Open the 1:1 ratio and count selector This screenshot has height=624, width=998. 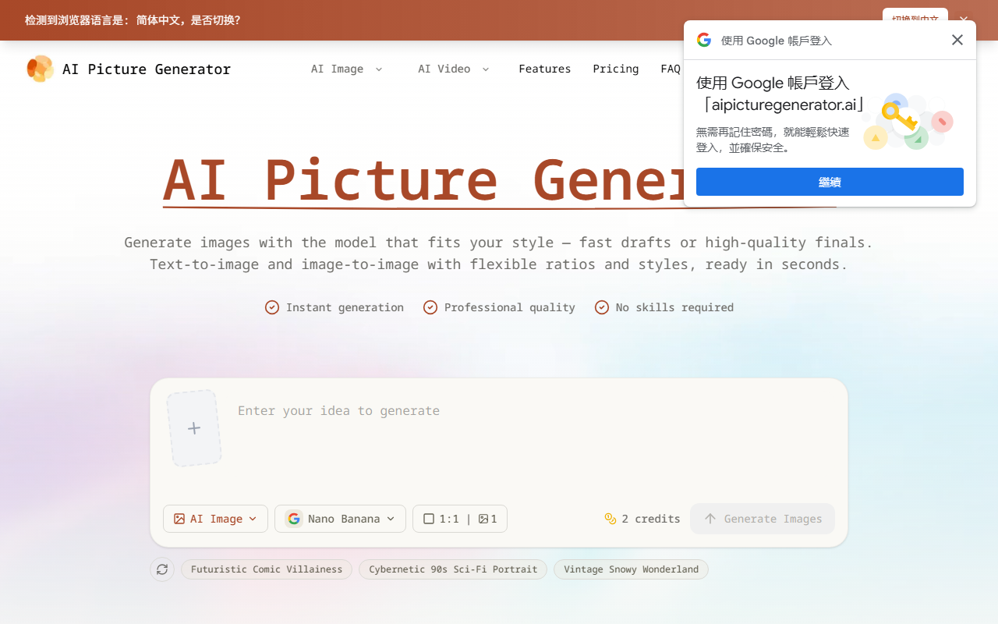pos(460,519)
